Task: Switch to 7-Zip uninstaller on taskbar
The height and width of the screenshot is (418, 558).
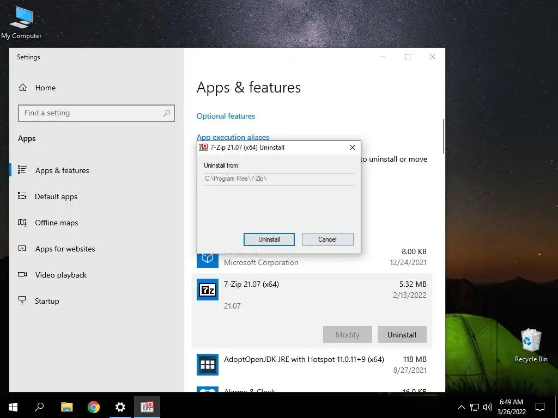Action: 147,407
